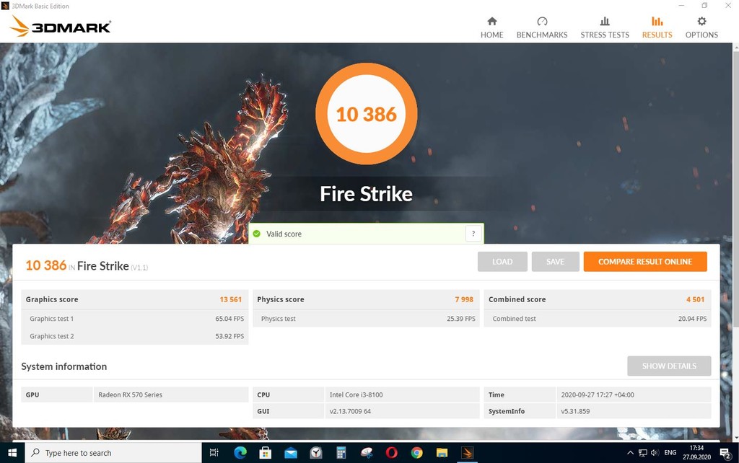
Task: Click the scrollbar down arrow
Action: pos(735,438)
